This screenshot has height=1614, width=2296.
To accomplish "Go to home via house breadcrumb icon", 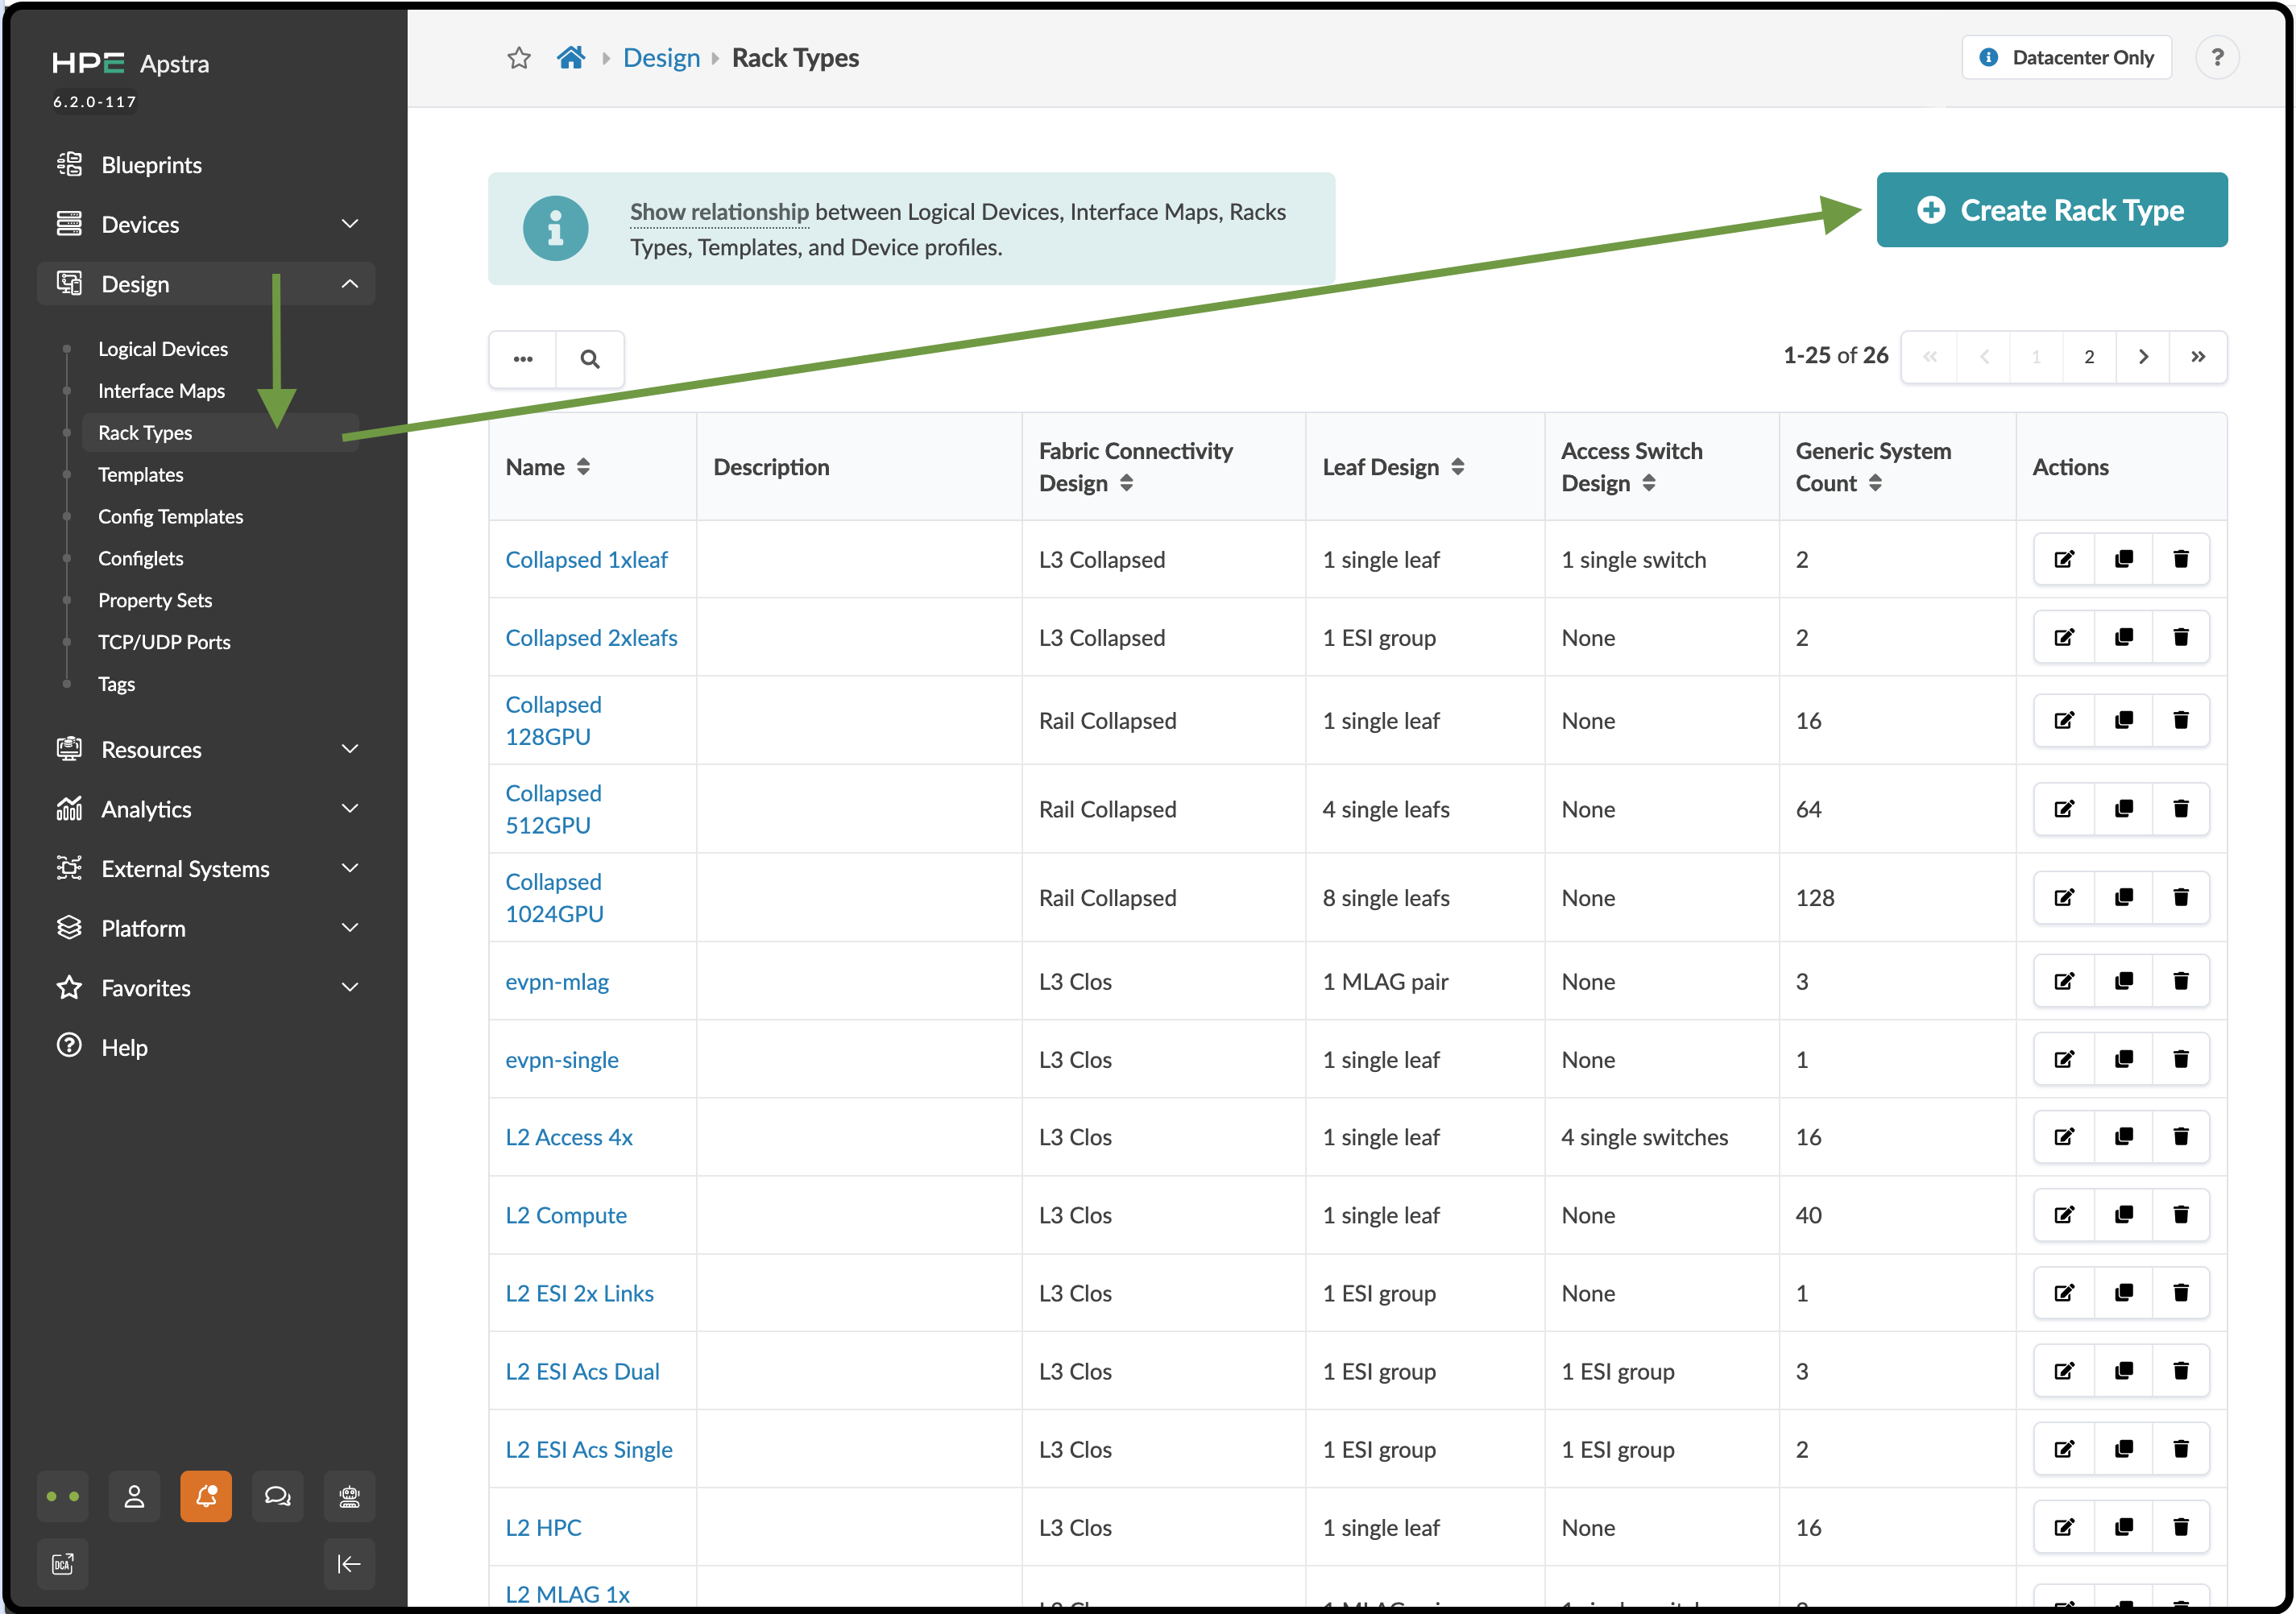I will coord(570,58).
